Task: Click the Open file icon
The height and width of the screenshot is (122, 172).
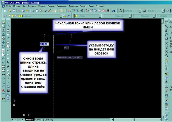Action: tap(10, 11)
